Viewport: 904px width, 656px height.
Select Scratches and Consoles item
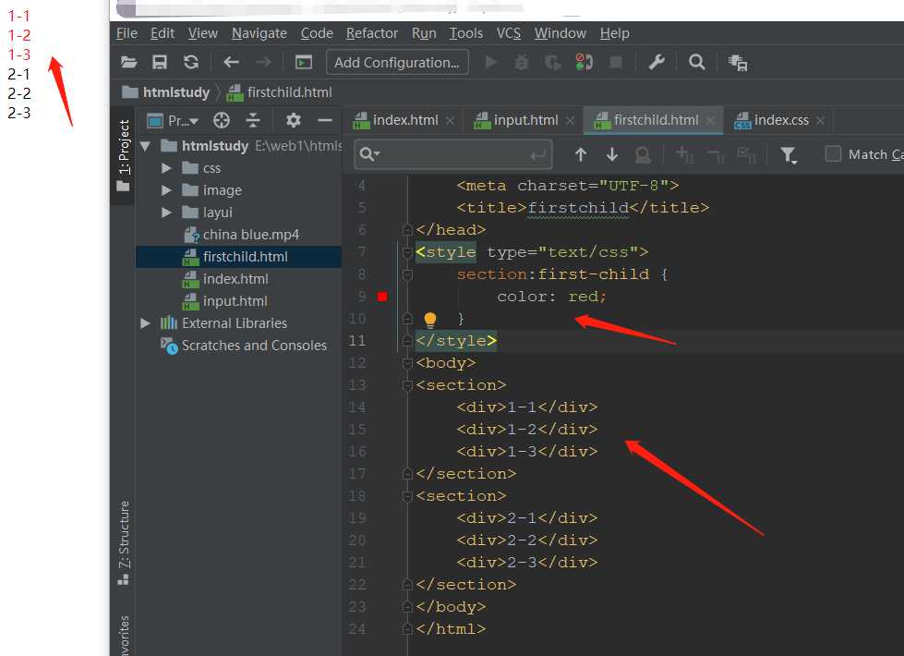click(254, 346)
